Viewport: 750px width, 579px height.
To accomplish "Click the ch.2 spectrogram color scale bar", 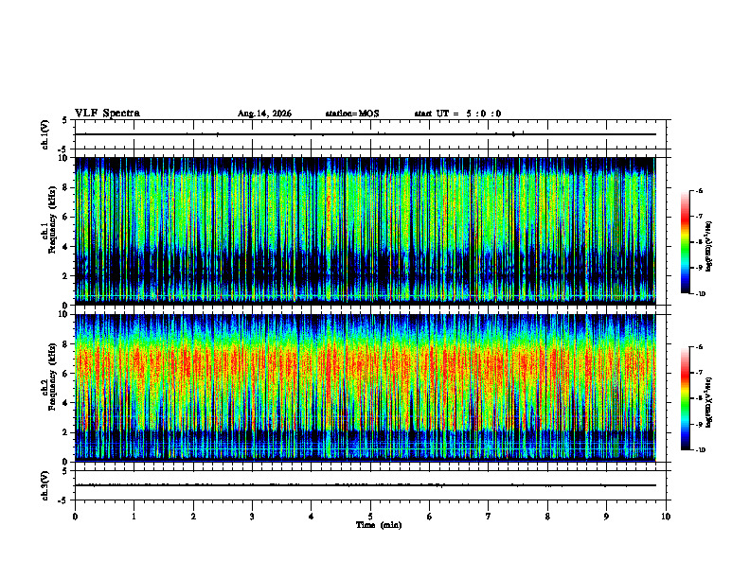I will coord(685,398).
